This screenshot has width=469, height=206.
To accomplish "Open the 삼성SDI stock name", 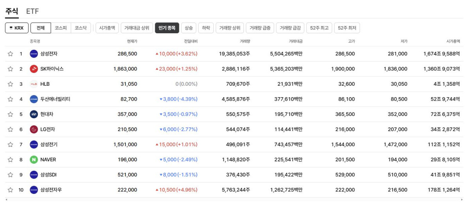I will coord(48,175).
